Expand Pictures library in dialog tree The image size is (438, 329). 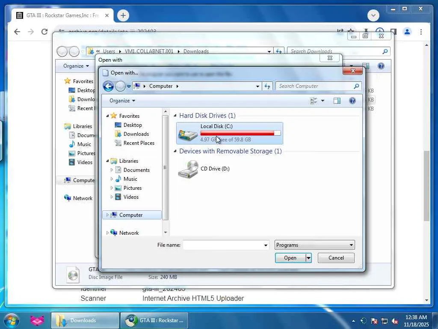tap(112, 188)
